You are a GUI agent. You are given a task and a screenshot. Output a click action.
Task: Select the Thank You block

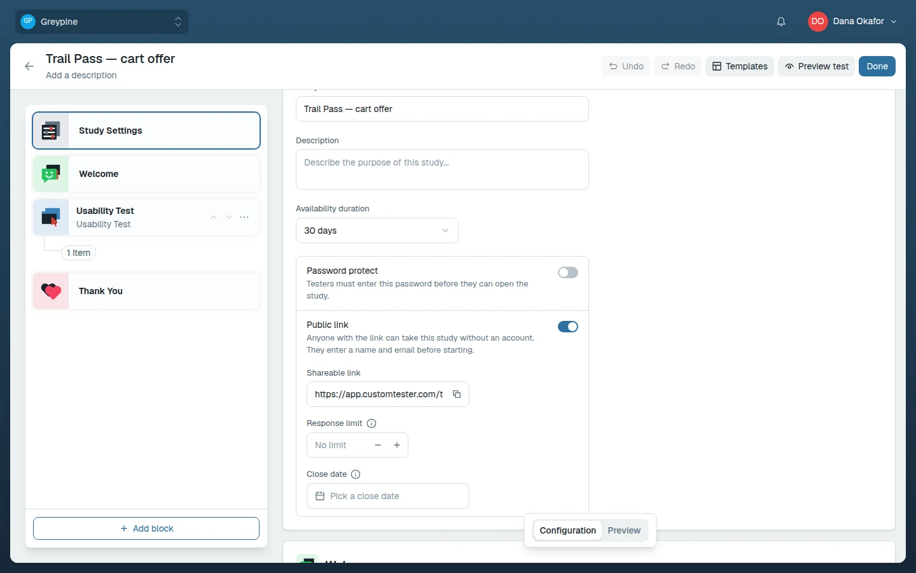tap(146, 291)
